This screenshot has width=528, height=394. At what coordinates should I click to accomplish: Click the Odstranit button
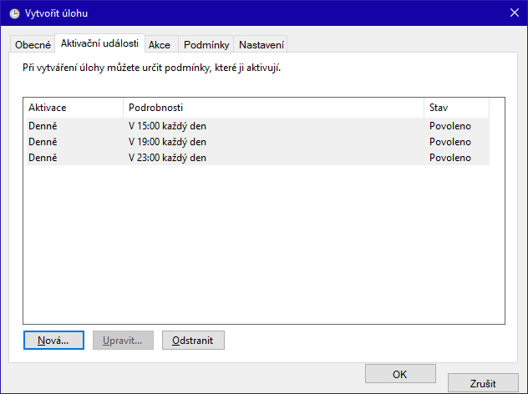[193, 340]
